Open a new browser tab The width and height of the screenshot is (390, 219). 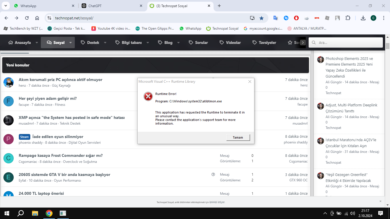pyautogui.click(x=219, y=6)
